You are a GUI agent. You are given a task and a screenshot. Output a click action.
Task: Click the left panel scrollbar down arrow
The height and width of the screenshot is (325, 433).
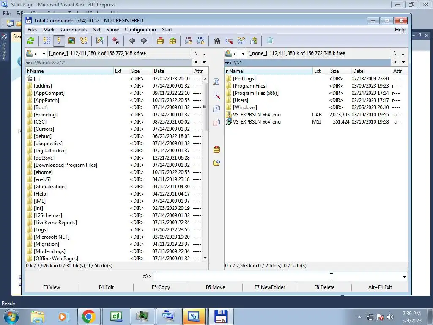(x=205, y=258)
